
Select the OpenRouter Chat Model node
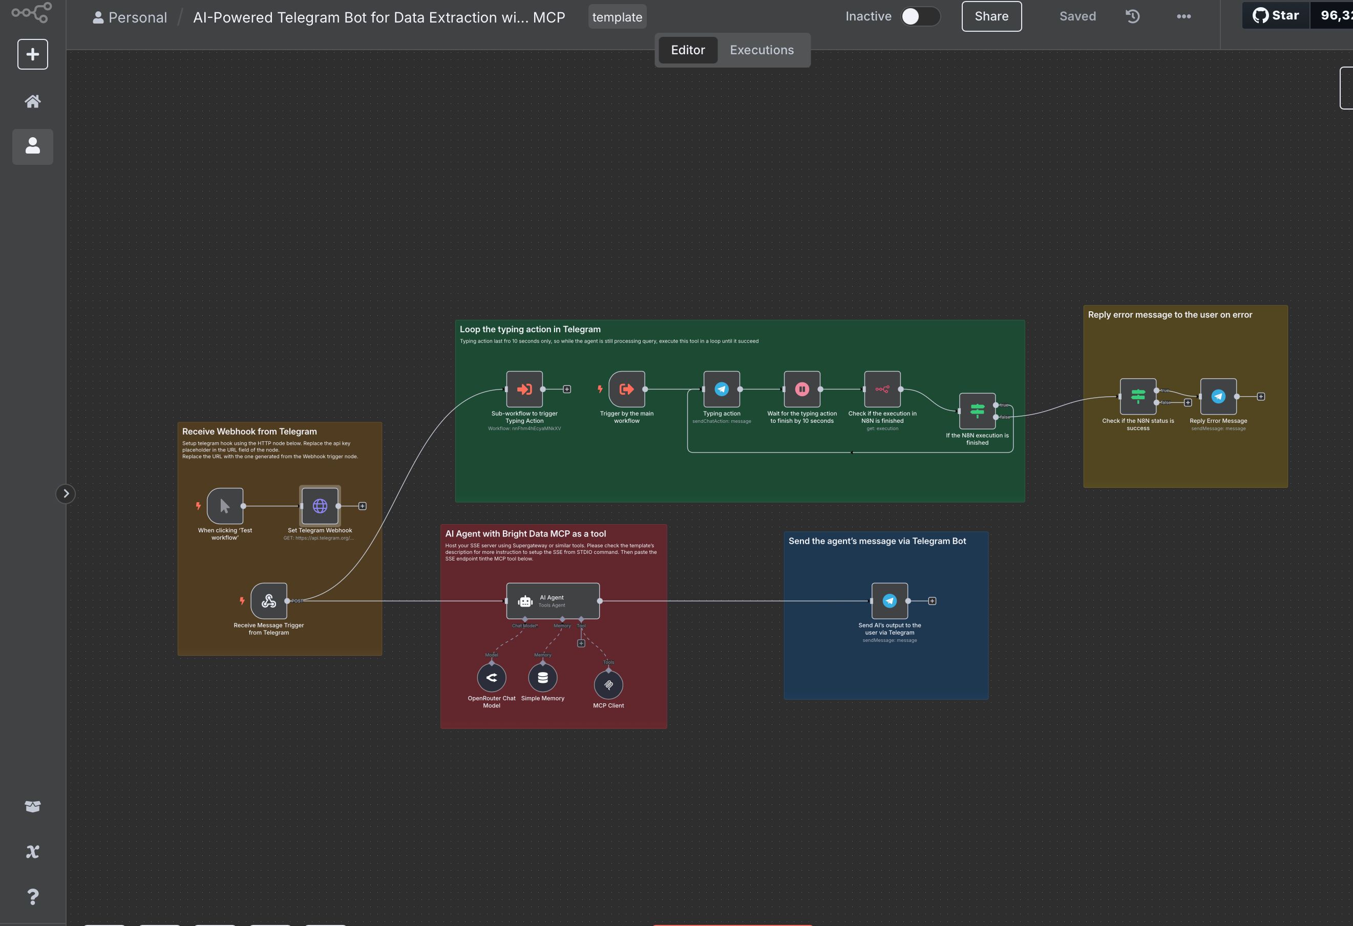(491, 677)
